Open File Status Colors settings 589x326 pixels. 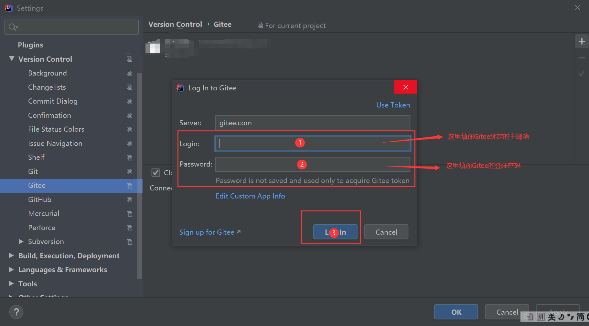(x=56, y=129)
